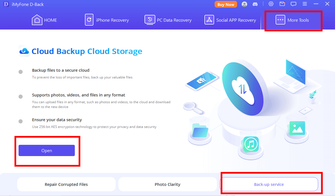Select Repair Corrupted Files tool
The width and height of the screenshot is (335, 196).
66,184
